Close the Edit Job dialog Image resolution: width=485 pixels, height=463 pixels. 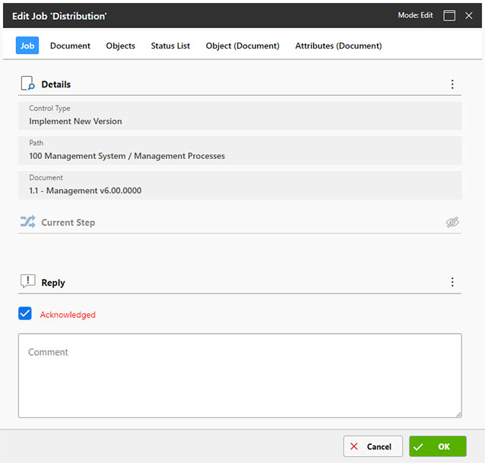(469, 15)
